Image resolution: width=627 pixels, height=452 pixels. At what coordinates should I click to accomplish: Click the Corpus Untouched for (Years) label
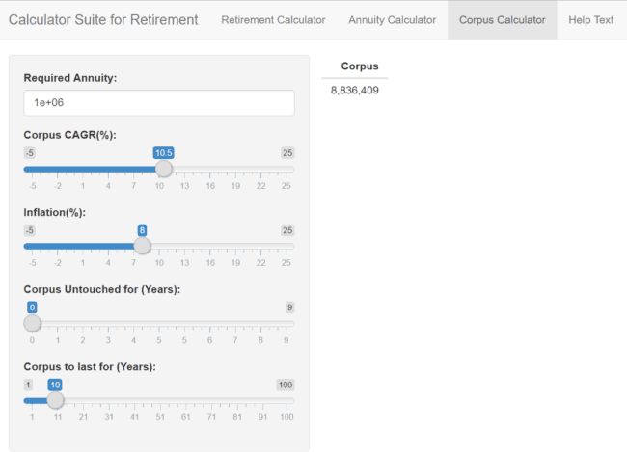[102, 289]
